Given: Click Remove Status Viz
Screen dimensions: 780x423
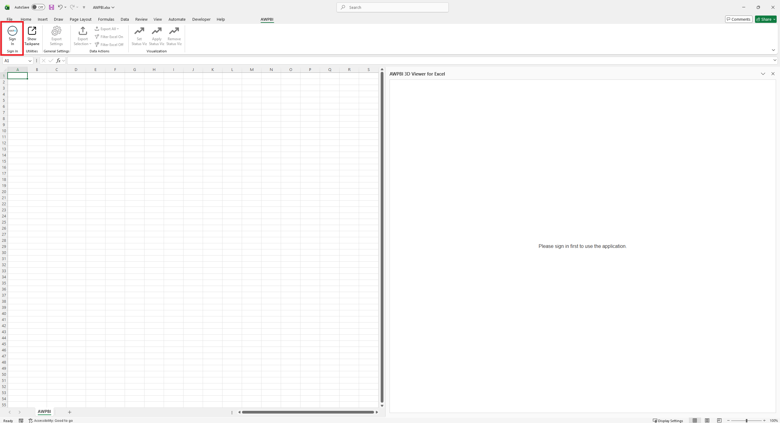Looking at the screenshot, I should [174, 36].
